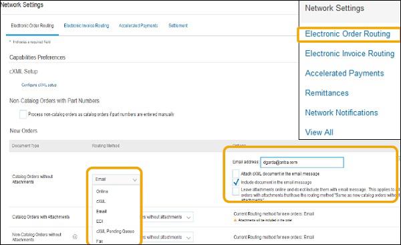Choose cXML option in routing list
Viewport: 401px width, 245px height.
point(101,201)
